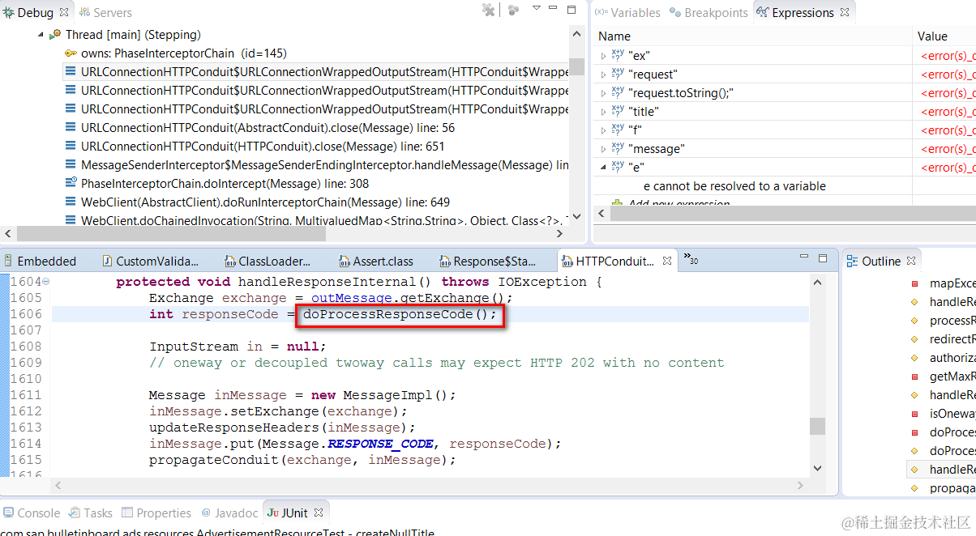Switch to the Variables tab

click(627, 13)
